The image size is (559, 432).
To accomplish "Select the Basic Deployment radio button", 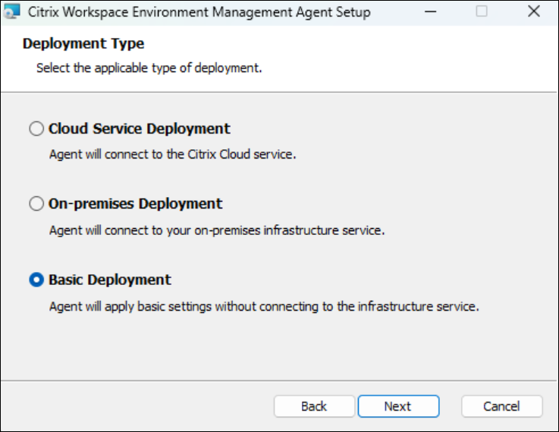I will point(36,280).
